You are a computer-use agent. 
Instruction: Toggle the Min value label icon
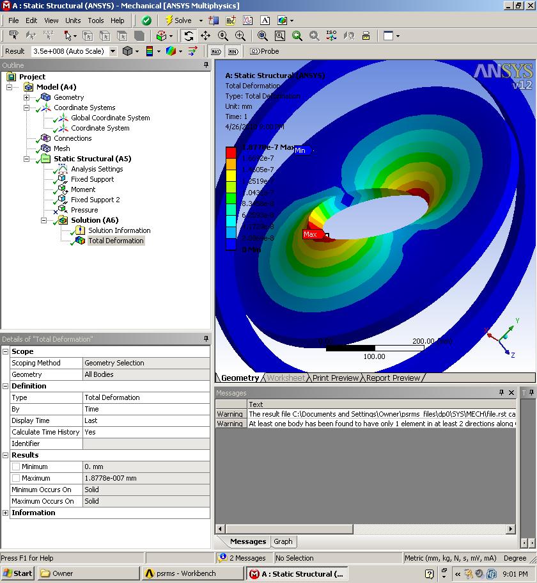[x=233, y=51]
